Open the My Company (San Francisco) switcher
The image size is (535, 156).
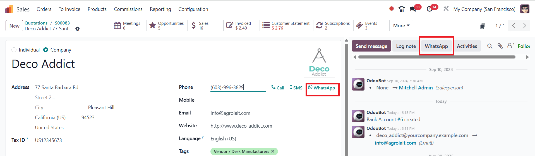pyautogui.click(x=484, y=9)
